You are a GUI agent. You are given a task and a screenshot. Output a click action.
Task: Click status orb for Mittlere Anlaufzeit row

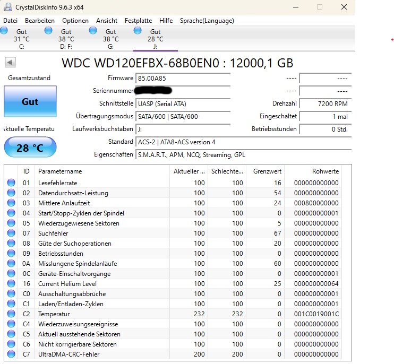pyautogui.click(x=11, y=203)
